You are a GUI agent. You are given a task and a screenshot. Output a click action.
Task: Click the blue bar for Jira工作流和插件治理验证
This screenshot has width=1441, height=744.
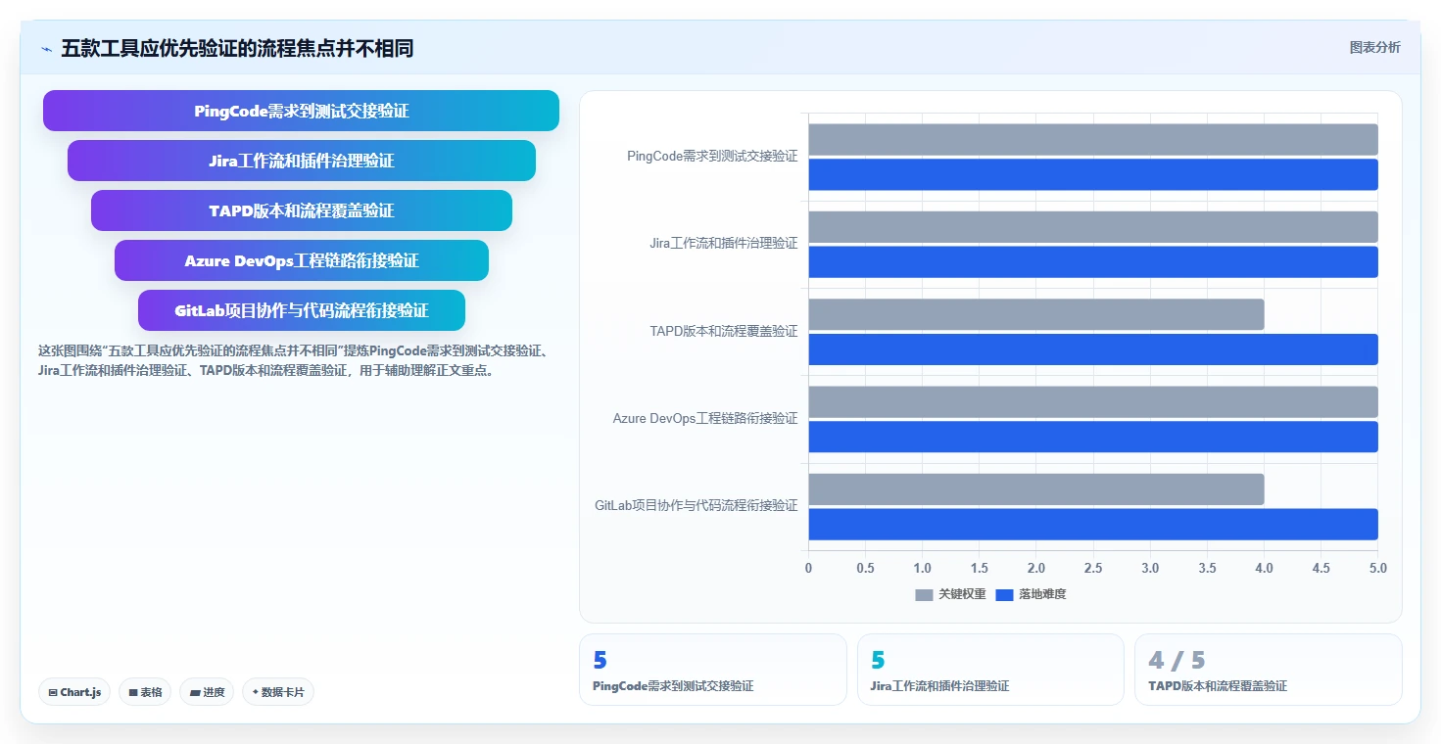pyautogui.click(x=1093, y=261)
